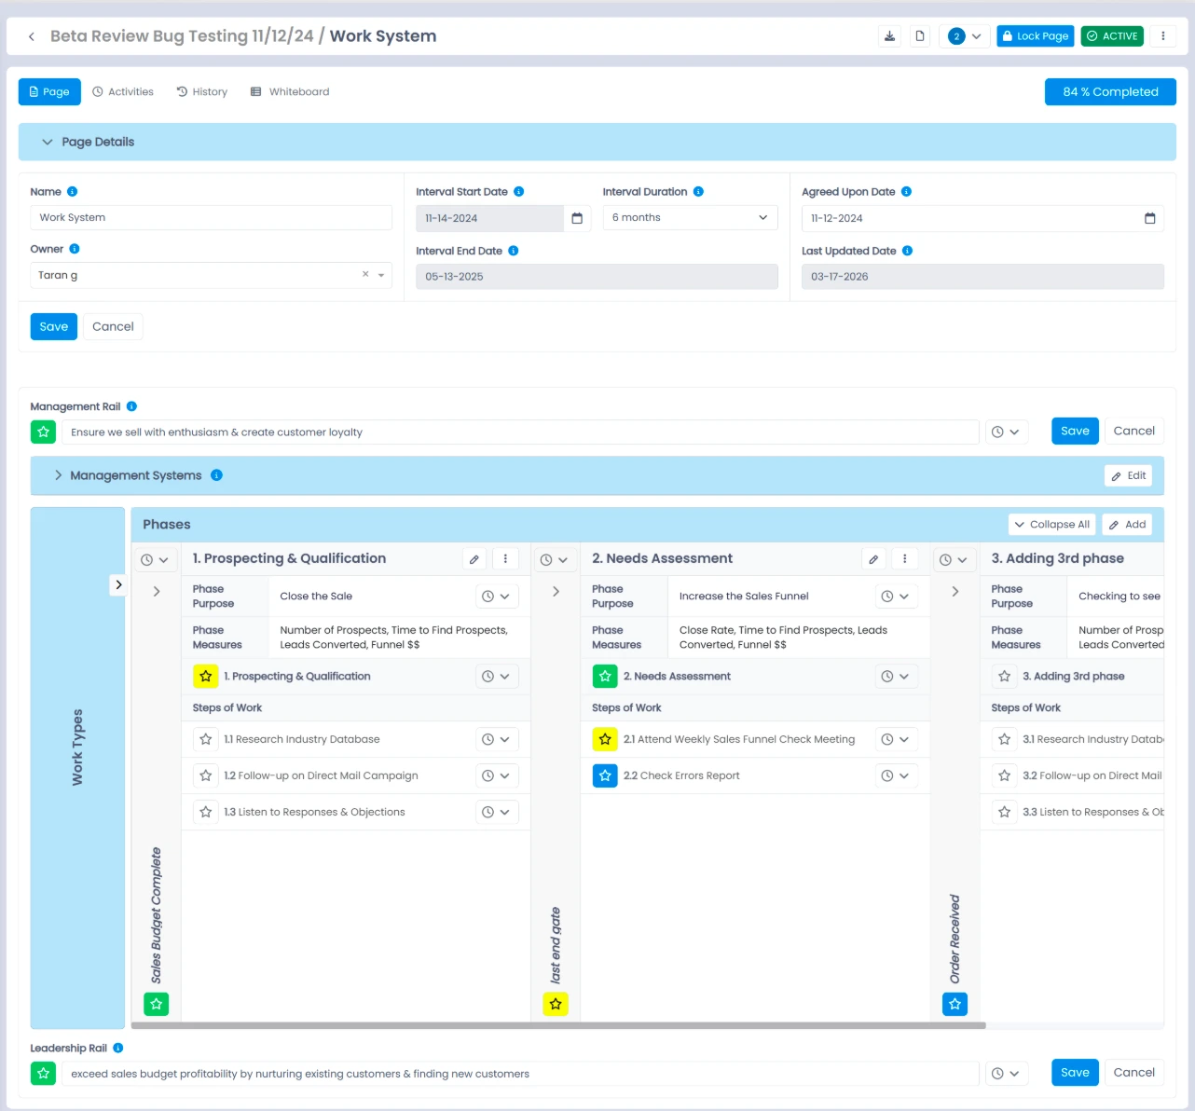The width and height of the screenshot is (1195, 1111).
Task: Click the Name input field
Action: 211,218
